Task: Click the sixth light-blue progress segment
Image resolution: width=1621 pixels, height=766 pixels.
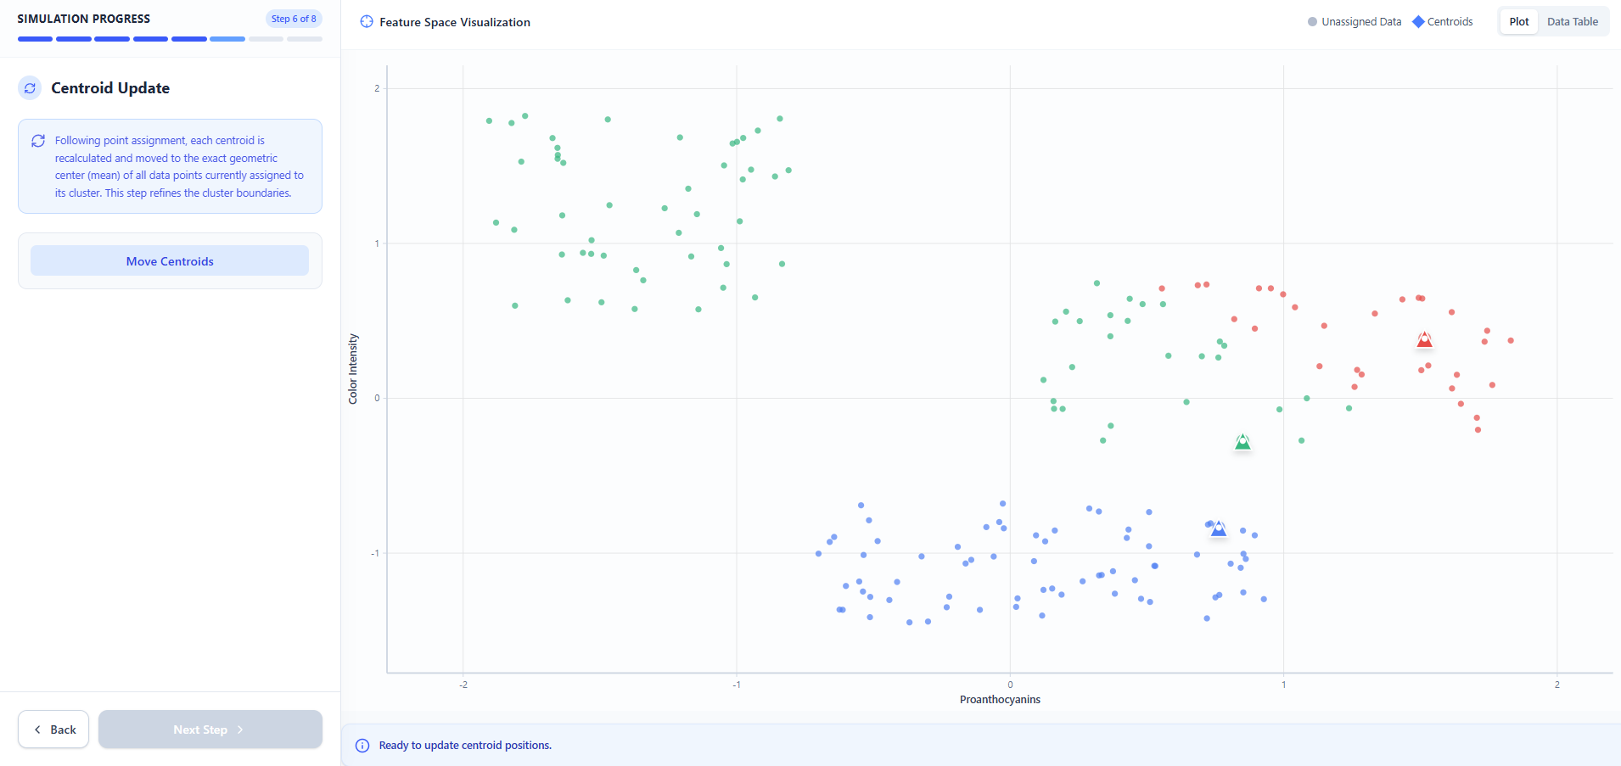Action: click(227, 39)
